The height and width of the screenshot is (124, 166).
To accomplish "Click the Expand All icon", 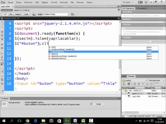I will click(x=2, y=39).
